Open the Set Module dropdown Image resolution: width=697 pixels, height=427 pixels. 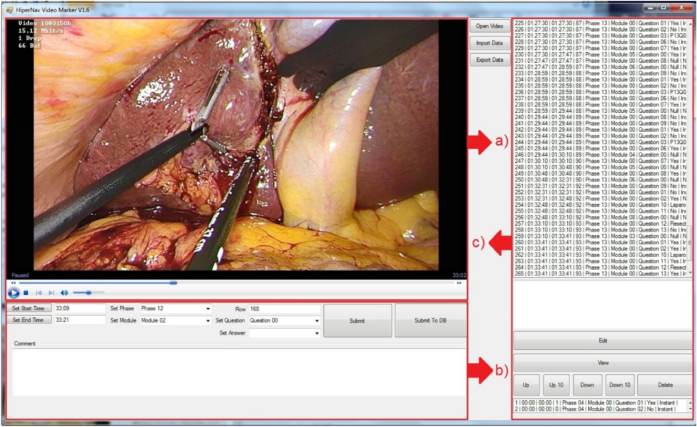coord(208,321)
